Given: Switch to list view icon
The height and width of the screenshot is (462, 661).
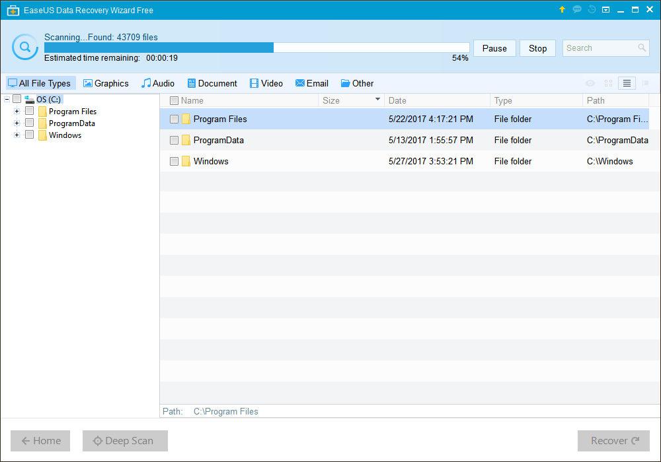Looking at the screenshot, I should [627, 83].
